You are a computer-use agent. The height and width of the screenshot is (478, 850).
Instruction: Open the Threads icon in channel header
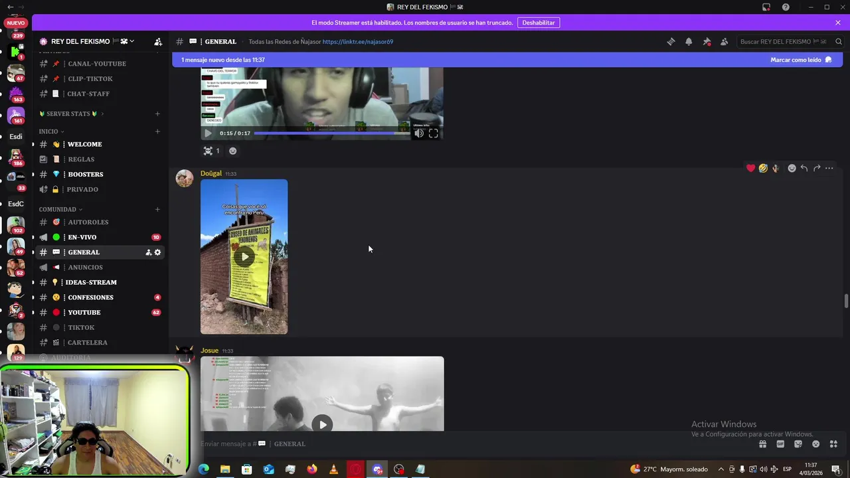click(x=671, y=41)
